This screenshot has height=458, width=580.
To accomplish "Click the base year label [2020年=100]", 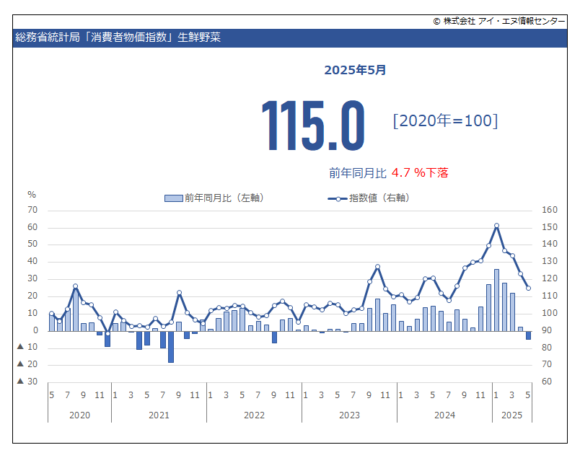I will click(445, 121).
